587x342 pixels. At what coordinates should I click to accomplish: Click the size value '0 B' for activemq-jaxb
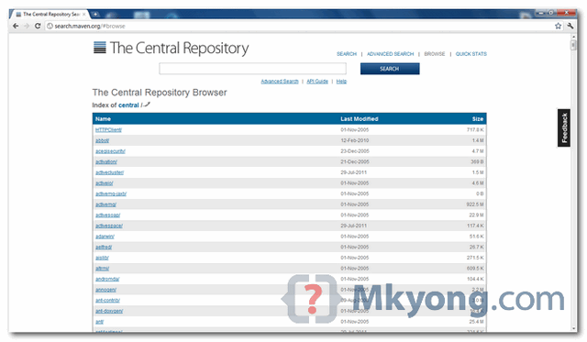tap(480, 193)
